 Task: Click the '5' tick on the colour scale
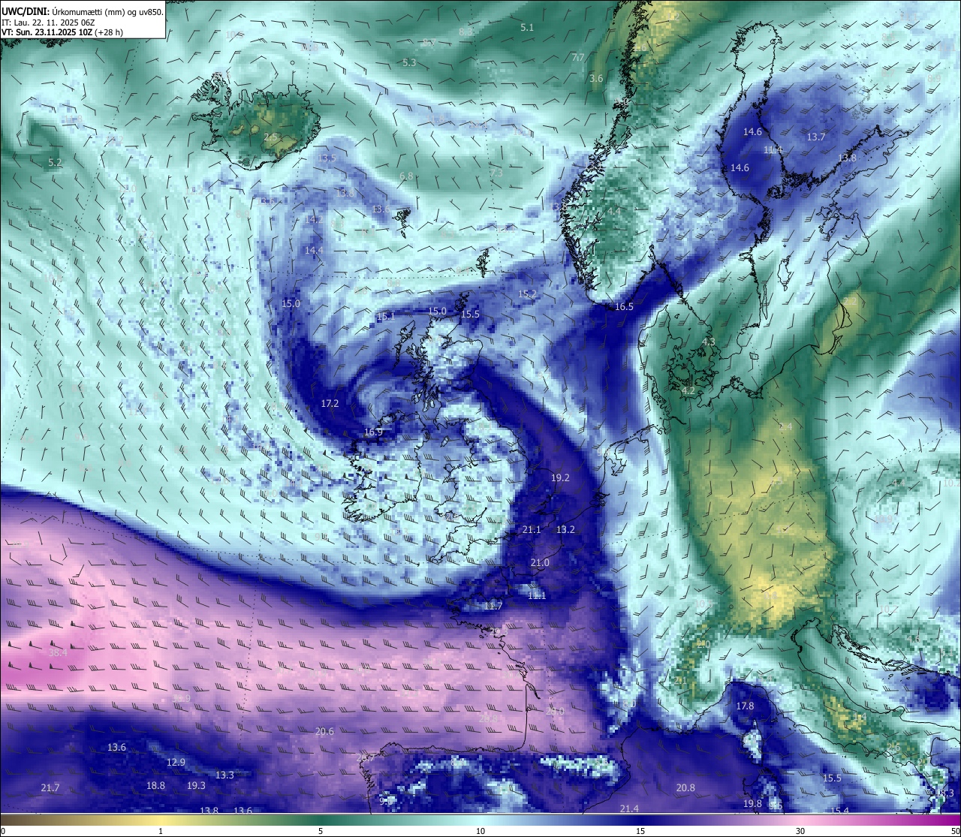coord(321,831)
